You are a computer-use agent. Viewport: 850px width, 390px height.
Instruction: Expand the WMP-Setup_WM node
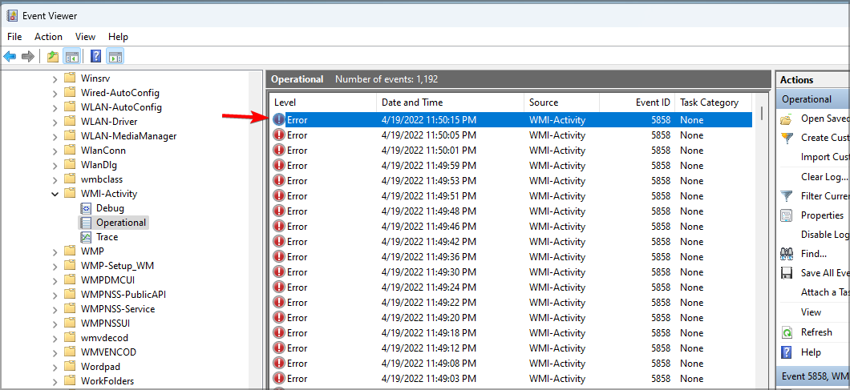click(x=55, y=266)
